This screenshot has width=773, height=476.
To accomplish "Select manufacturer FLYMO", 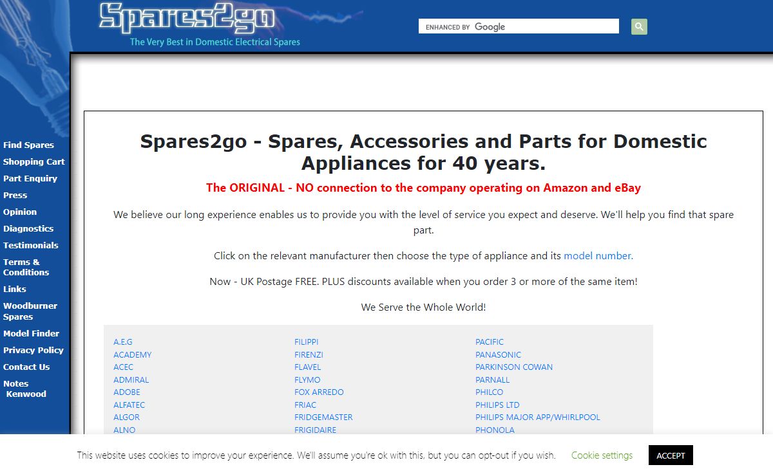I will (307, 380).
